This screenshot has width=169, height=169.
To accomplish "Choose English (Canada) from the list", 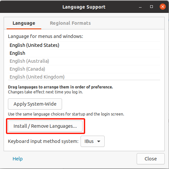I will [x=84, y=69].
